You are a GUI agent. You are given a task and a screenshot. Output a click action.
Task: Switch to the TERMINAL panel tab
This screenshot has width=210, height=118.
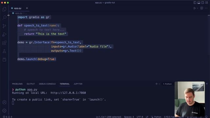pos(65,84)
